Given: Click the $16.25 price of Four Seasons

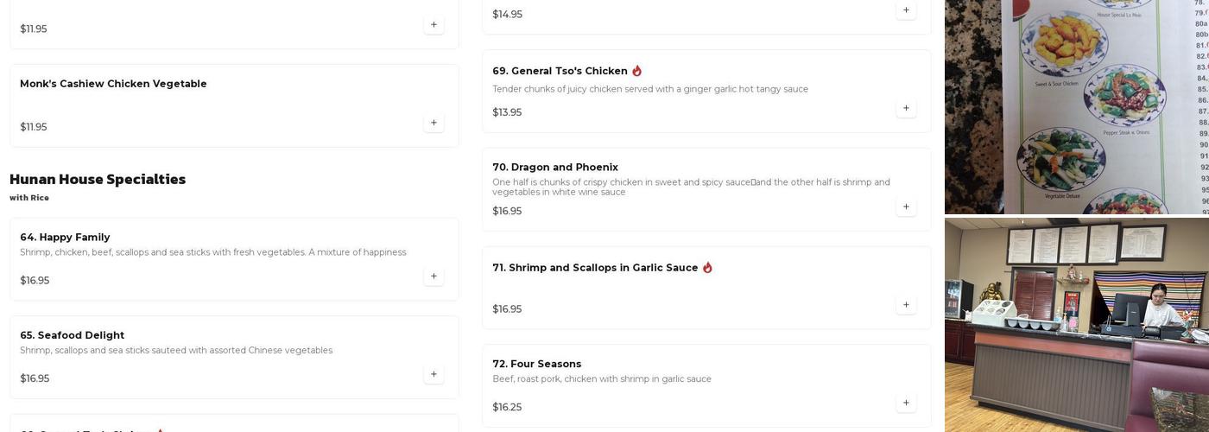Looking at the screenshot, I should click(507, 408).
